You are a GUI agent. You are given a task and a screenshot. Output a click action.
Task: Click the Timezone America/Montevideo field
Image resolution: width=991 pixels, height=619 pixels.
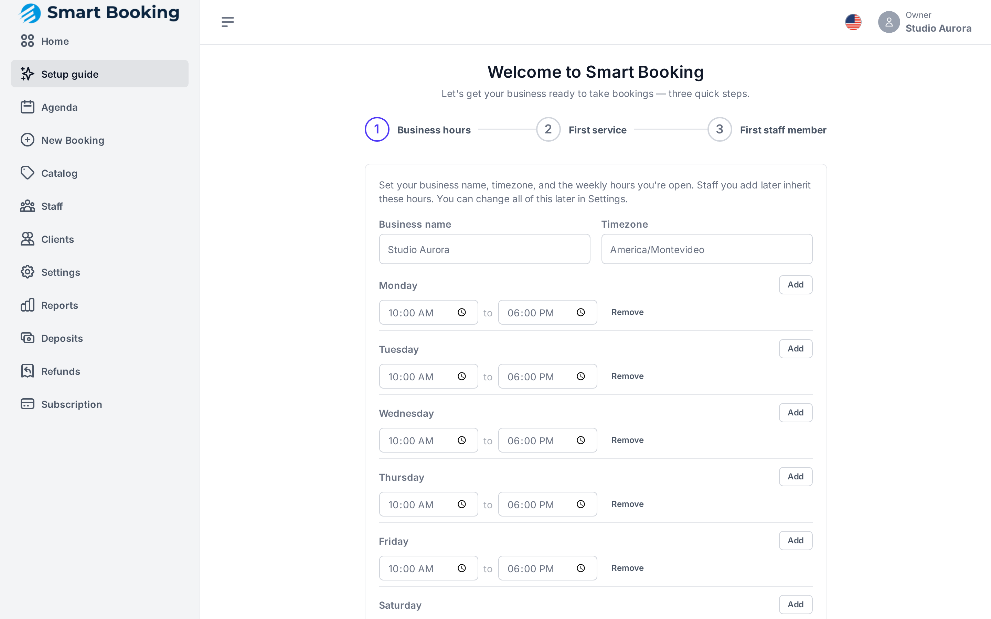click(707, 249)
